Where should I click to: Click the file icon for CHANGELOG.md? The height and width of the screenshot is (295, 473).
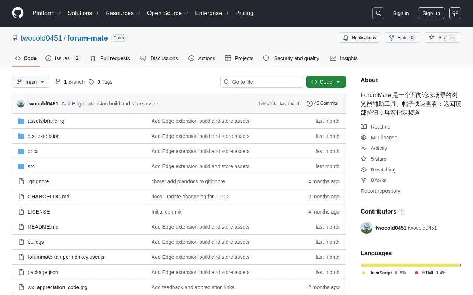pyautogui.click(x=21, y=197)
